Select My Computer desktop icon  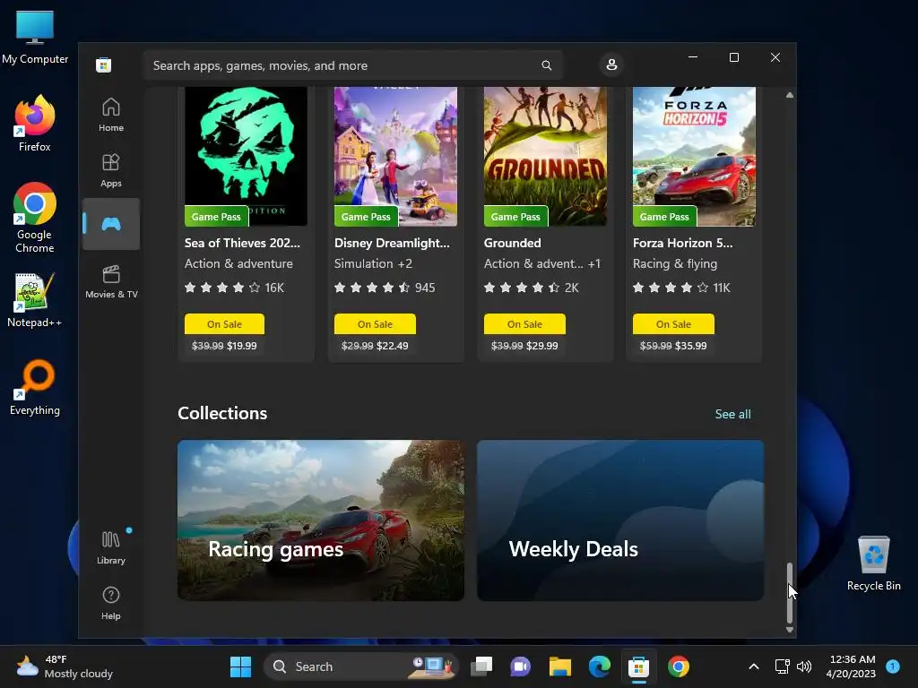pyautogui.click(x=35, y=36)
